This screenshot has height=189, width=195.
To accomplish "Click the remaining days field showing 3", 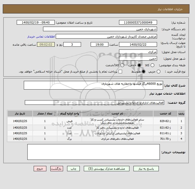I will pos(72,44).
